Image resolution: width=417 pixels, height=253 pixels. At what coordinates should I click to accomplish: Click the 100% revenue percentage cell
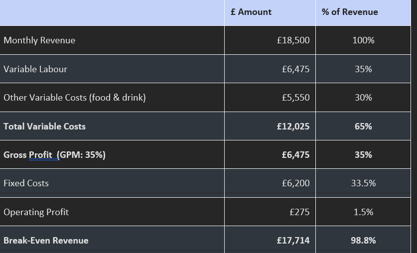363,40
